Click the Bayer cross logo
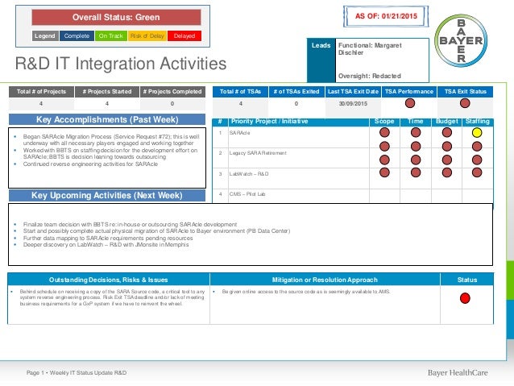This screenshot has width=514, height=386. click(461, 40)
